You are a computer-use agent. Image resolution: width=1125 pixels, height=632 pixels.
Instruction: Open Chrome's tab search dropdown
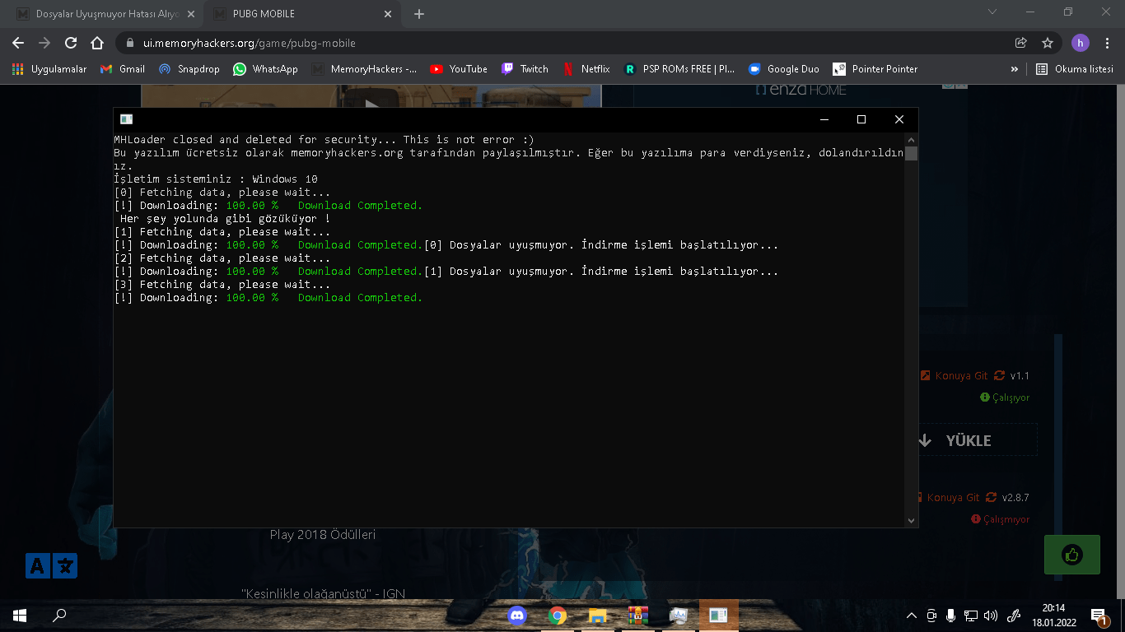pyautogui.click(x=992, y=12)
